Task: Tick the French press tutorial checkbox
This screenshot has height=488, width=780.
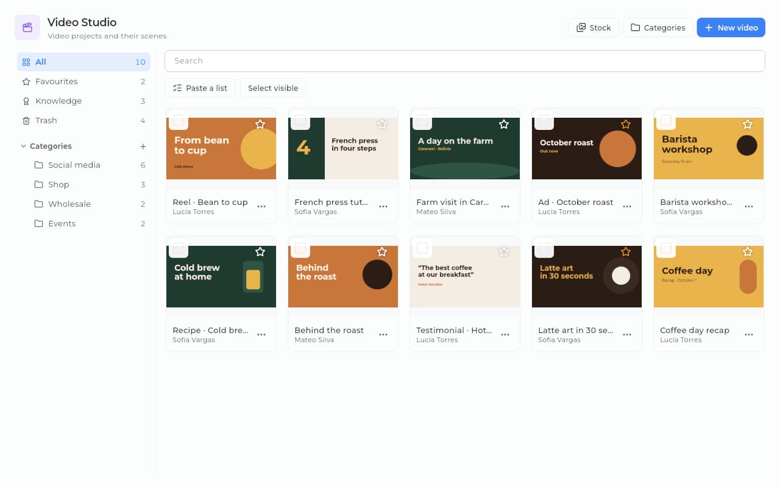Action: pos(300,120)
